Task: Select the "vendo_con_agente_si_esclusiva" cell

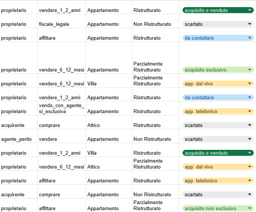Action: tap(61, 109)
